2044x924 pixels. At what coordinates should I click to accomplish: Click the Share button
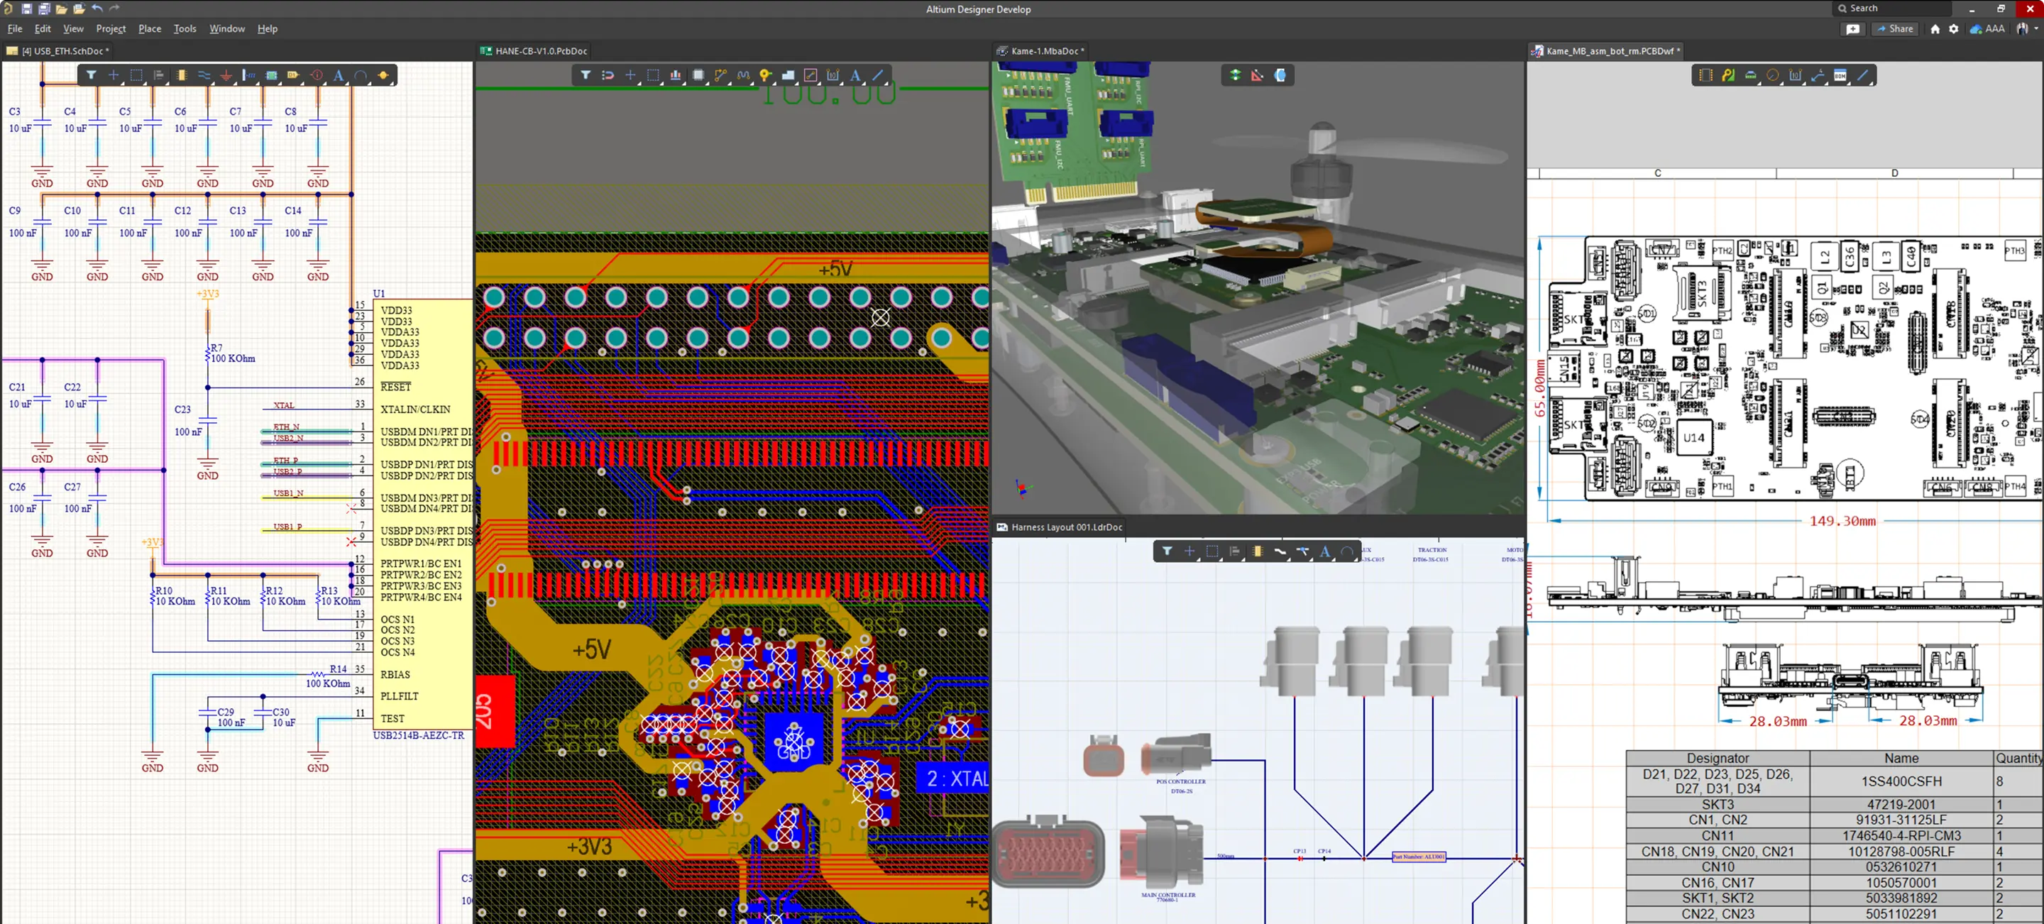pos(1894,28)
